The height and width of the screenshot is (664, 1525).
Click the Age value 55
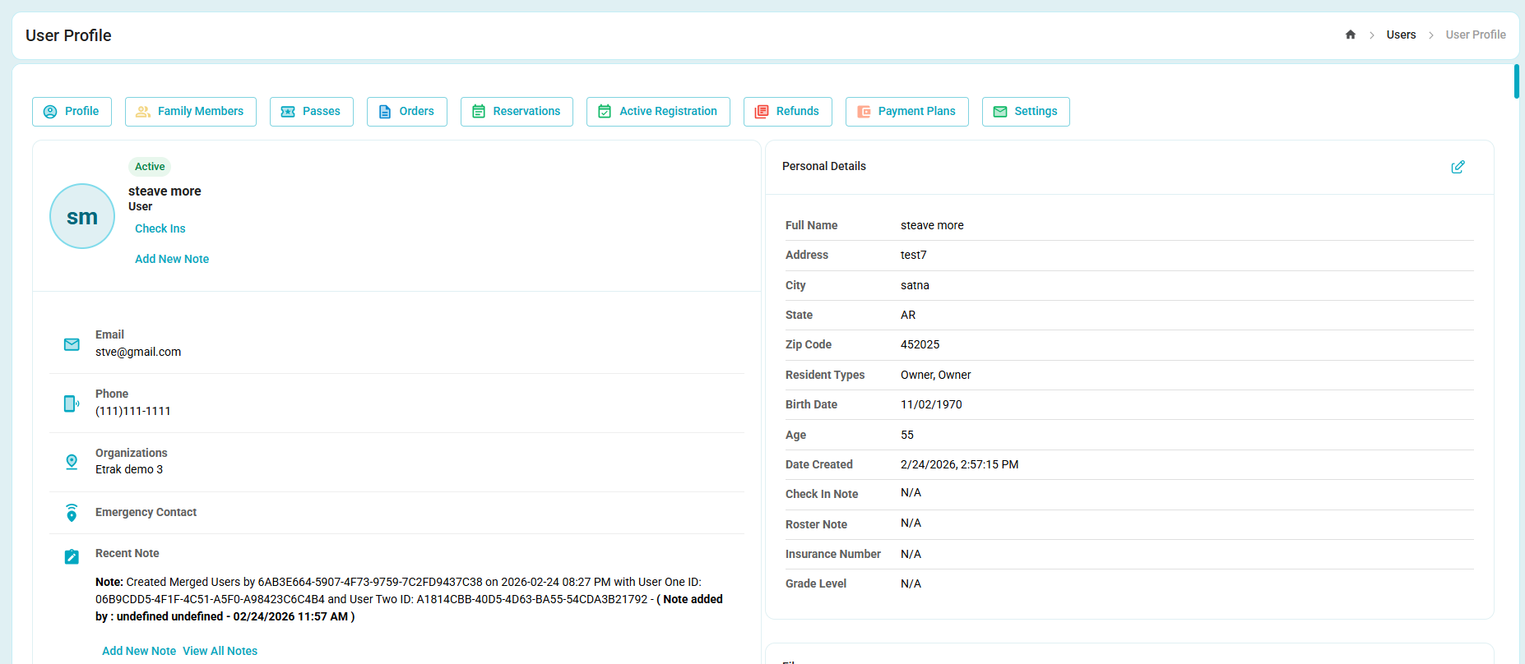[x=907, y=435]
